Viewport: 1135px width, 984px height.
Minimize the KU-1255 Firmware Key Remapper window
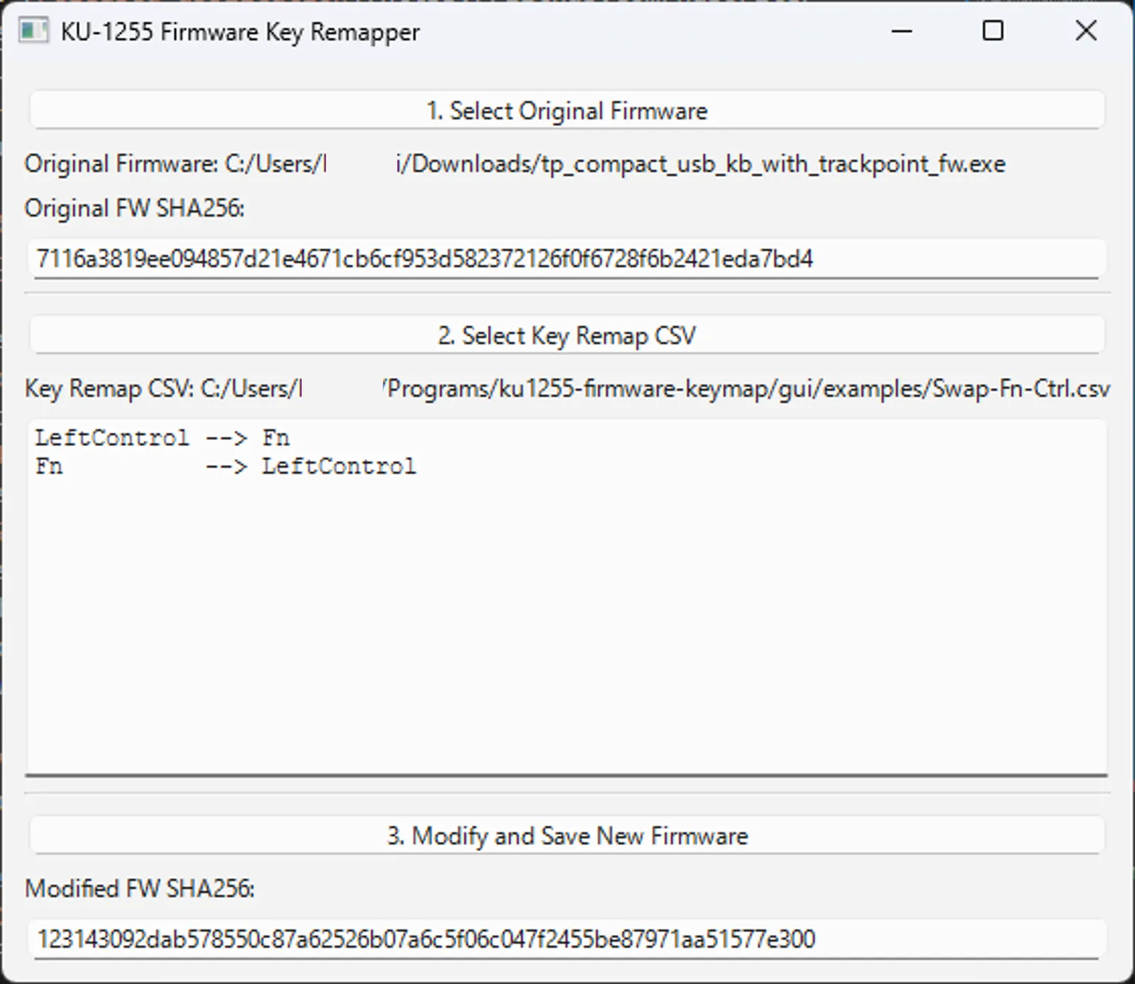click(x=902, y=31)
